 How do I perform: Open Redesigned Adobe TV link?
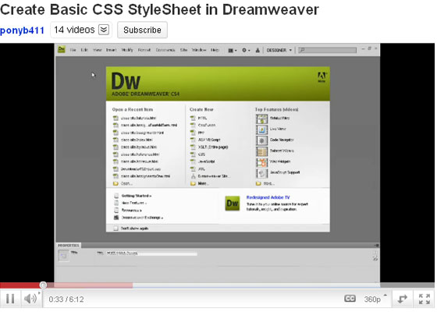click(268, 197)
